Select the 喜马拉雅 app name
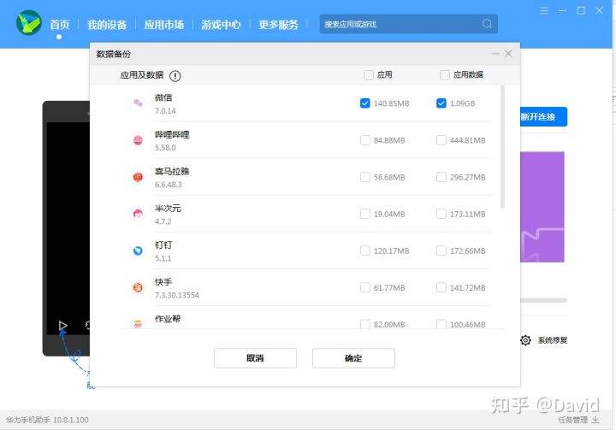Viewport: 616px width, 430px height. pyautogui.click(x=172, y=172)
